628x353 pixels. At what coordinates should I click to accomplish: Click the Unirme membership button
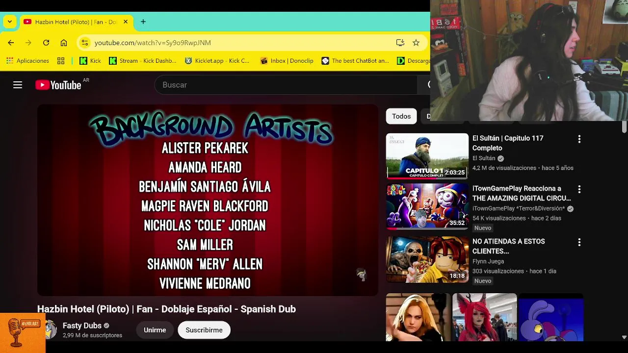[x=155, y=330]
